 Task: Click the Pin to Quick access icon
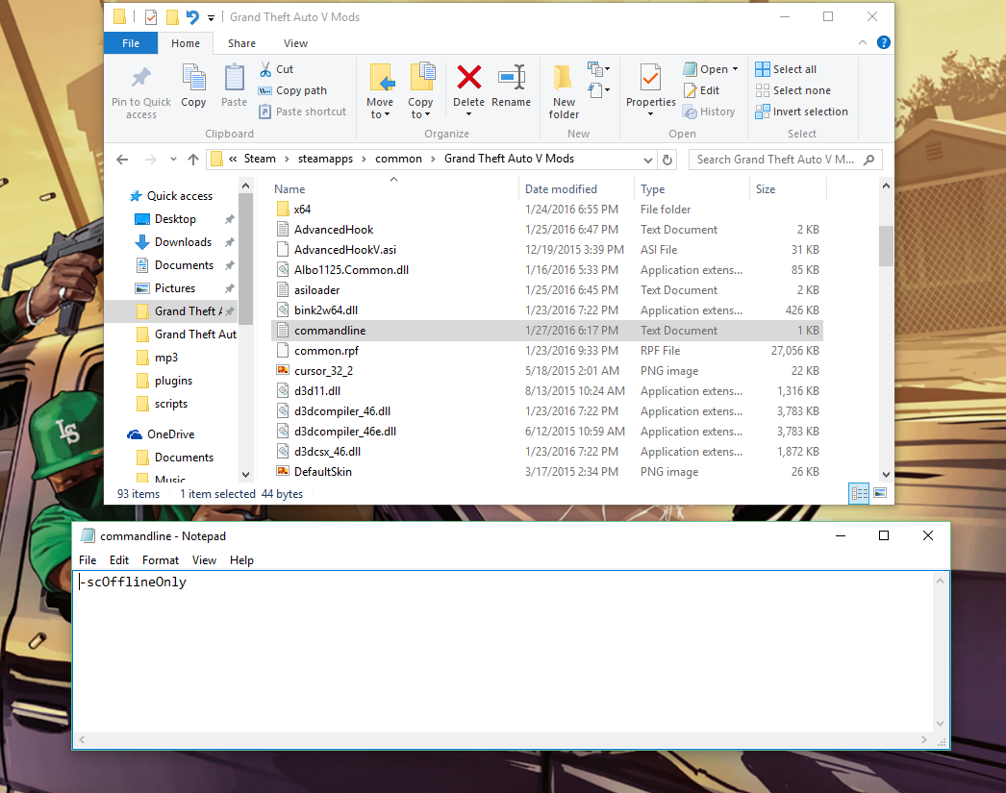click(x=141, y=78)
